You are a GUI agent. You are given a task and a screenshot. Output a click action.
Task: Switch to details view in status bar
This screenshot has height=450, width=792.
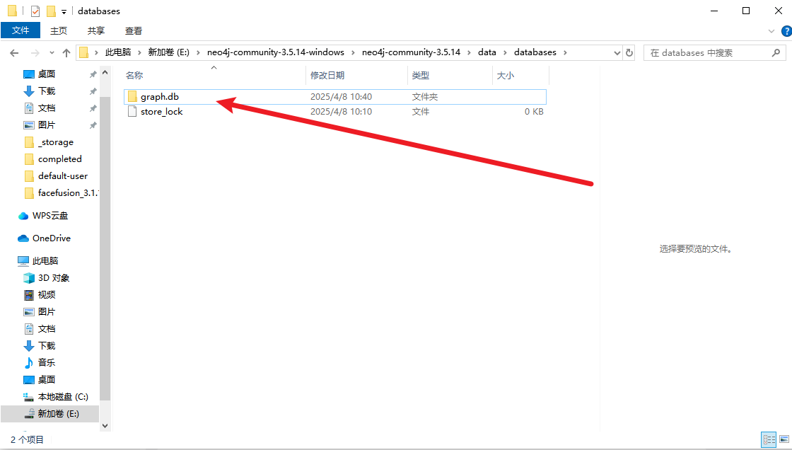[x=768, y=440]
